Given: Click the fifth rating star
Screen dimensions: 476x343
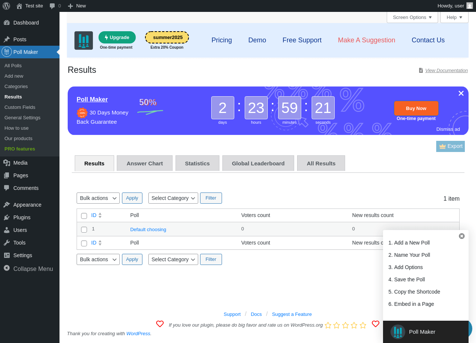Looking at the screenshot, I should 363,325.
